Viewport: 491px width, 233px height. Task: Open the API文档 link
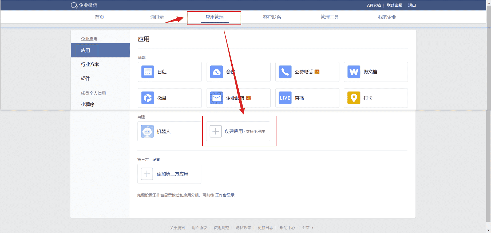pos(374,5)
